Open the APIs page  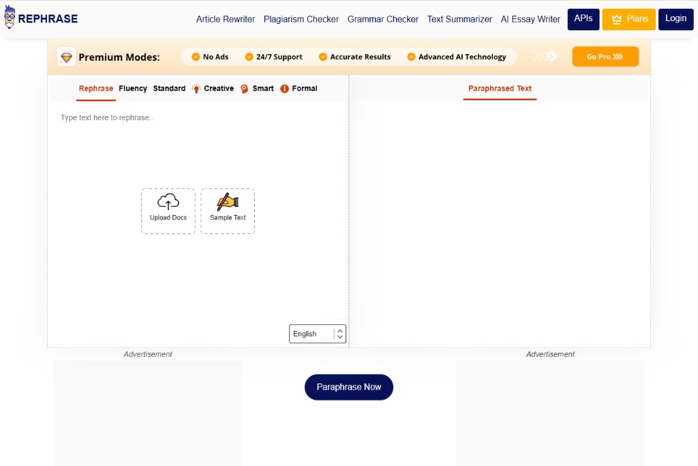[583, 19]
